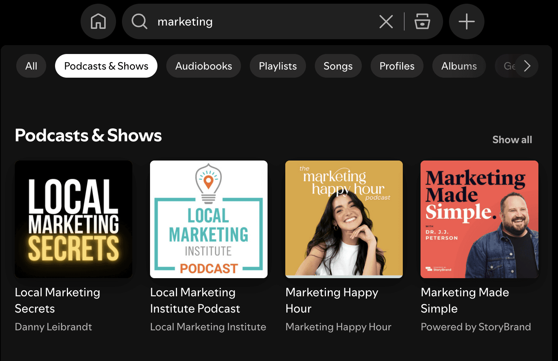Filter results by Albums
This screenshot has width=558, height=361.
pos(459,65)
